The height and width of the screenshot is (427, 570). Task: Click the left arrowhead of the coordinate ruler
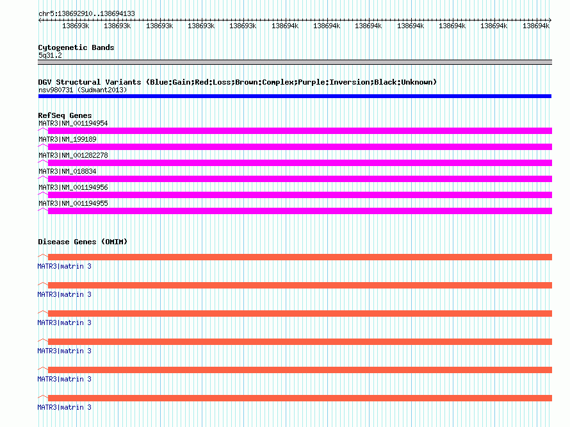pyautogui.click(x=40, y=20)
